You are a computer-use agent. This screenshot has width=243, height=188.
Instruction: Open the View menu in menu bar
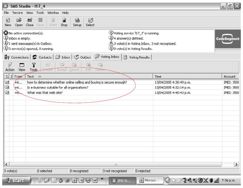(29, 13)
